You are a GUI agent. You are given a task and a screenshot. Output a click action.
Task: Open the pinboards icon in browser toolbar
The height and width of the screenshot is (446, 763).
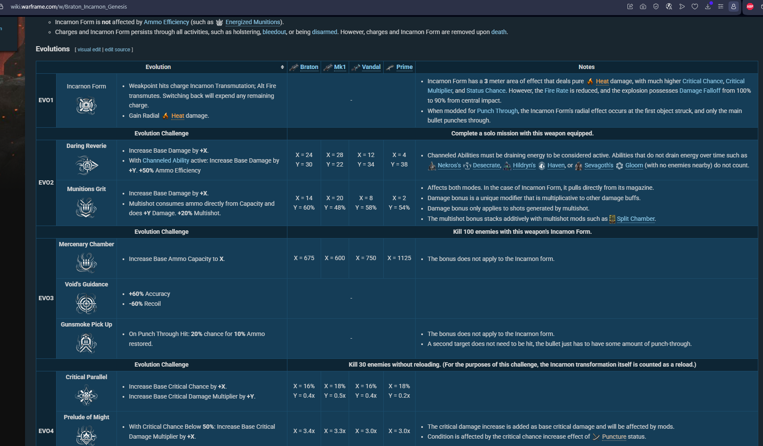click(630, 6)
